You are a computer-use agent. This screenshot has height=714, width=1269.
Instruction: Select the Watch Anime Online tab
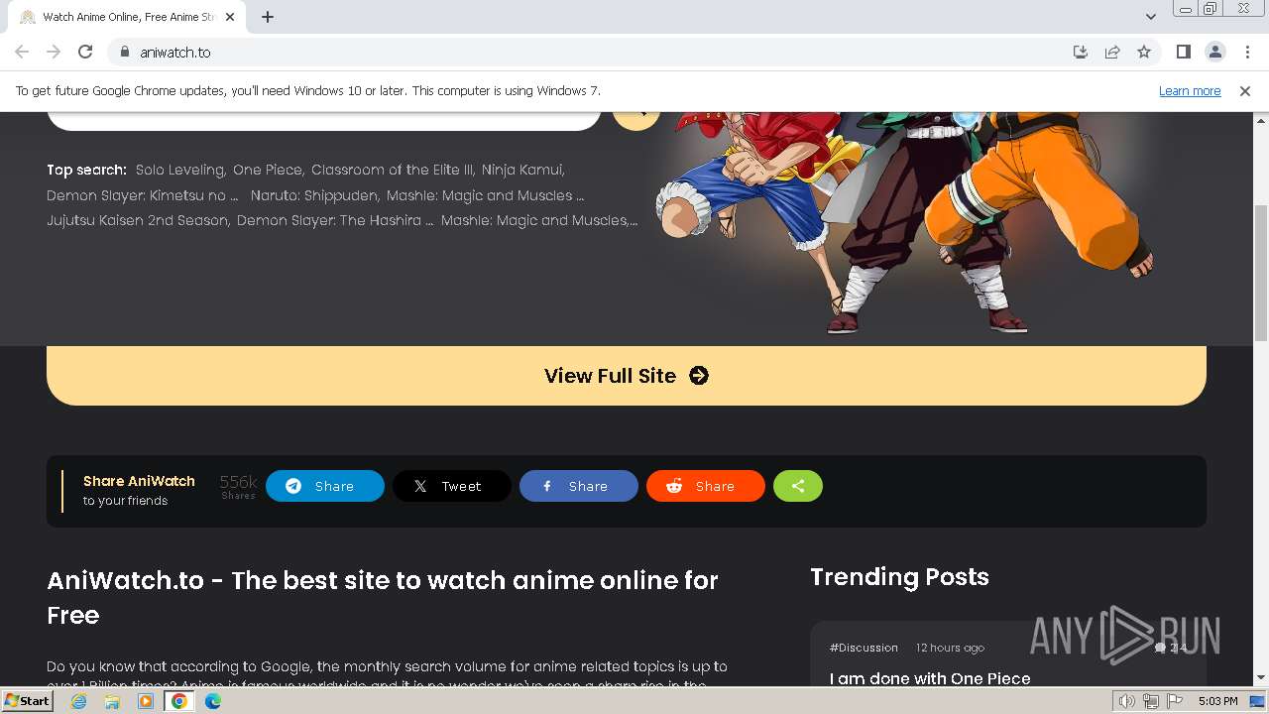[127, 17]
